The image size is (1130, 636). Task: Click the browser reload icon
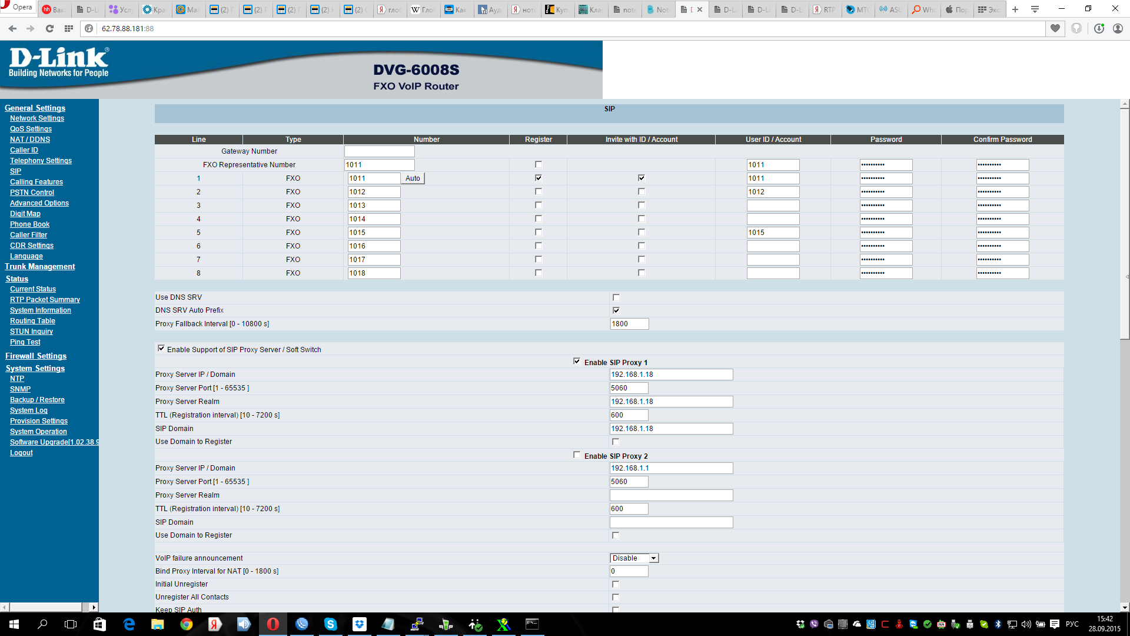49,28
